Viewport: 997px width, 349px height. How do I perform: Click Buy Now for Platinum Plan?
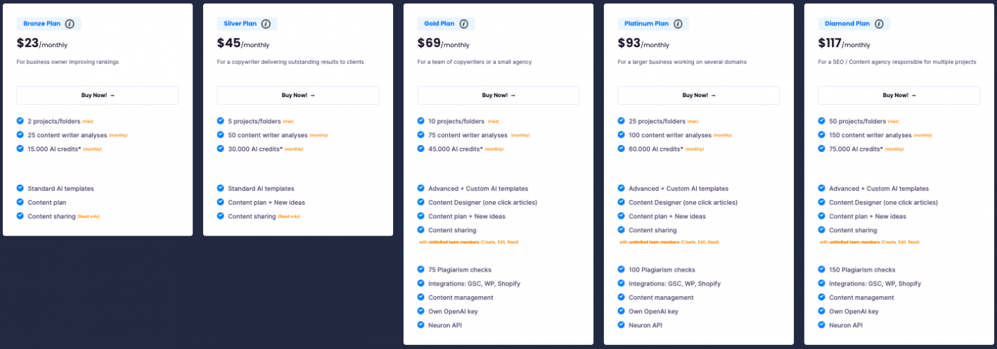699,95
